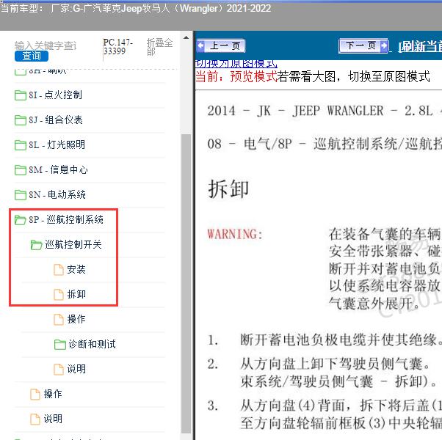This screenshot has height=440, width=442.
Task: Expand the 8I - 点火控制 tree item
Action: point(55,95)
